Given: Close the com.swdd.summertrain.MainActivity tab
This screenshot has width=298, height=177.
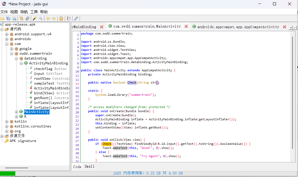Looking at the screenshot, I should coord(186,26).
